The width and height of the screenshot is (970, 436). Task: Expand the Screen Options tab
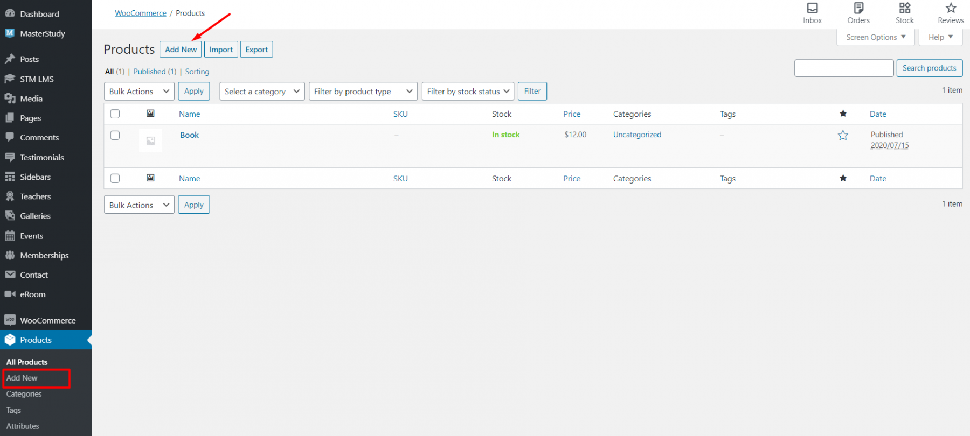coord(875,37)
